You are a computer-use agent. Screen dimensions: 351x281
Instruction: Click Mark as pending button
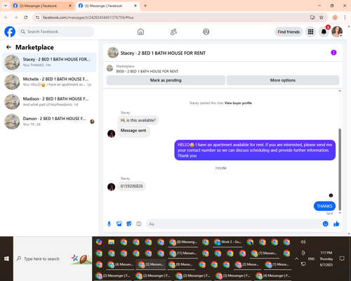click(x=166, y=80)
